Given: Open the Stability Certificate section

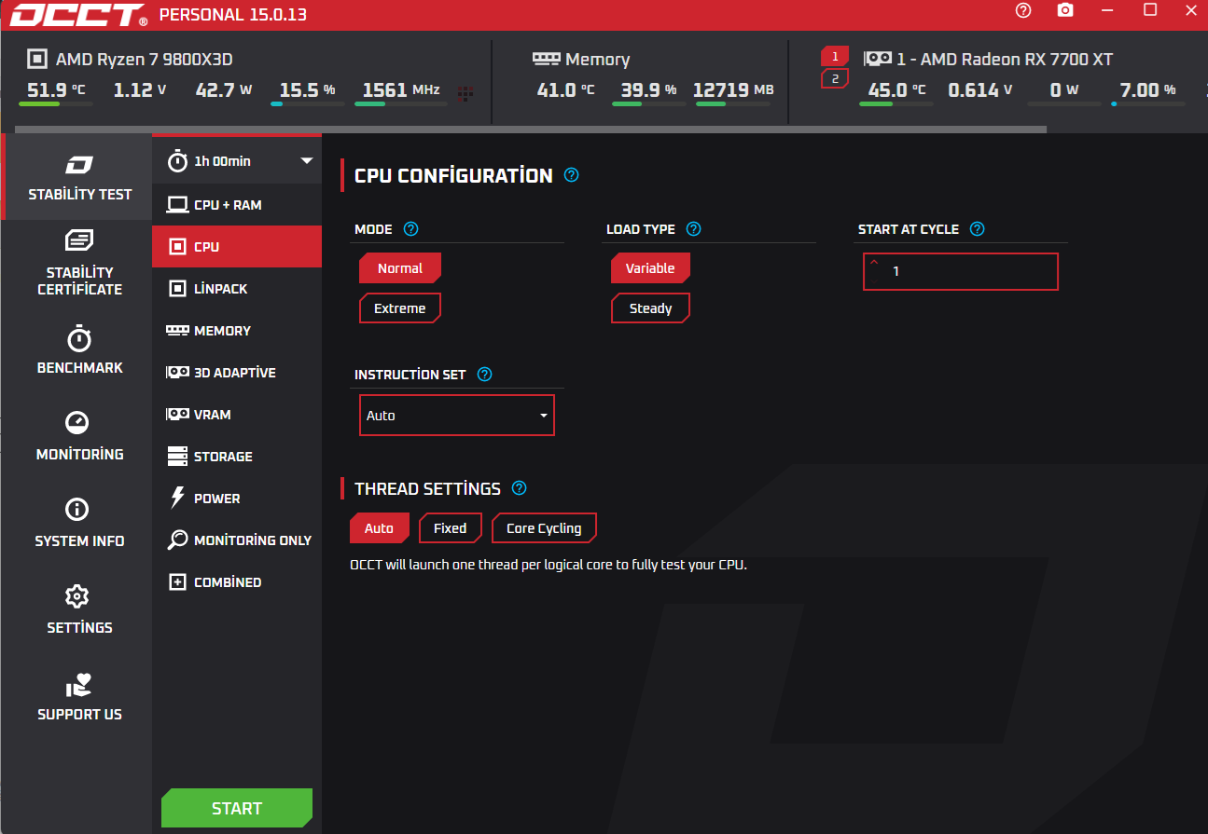Looking at the screenshot, I should point(79,263).
